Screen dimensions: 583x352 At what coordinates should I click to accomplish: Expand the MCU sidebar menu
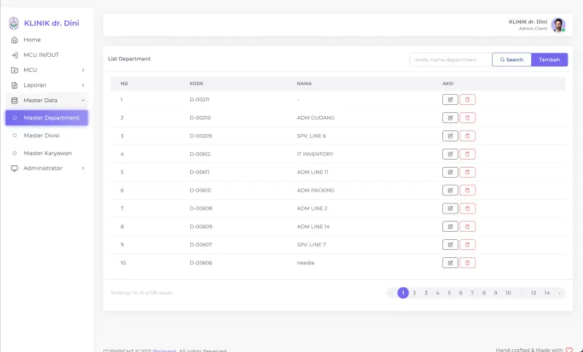[x=47, y=70]
